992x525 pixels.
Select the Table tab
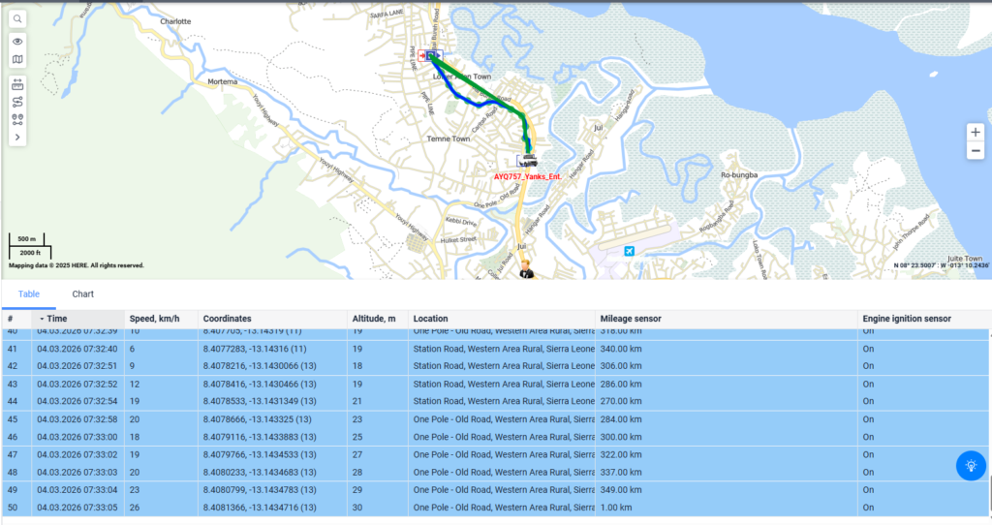[x=29, y=293]
